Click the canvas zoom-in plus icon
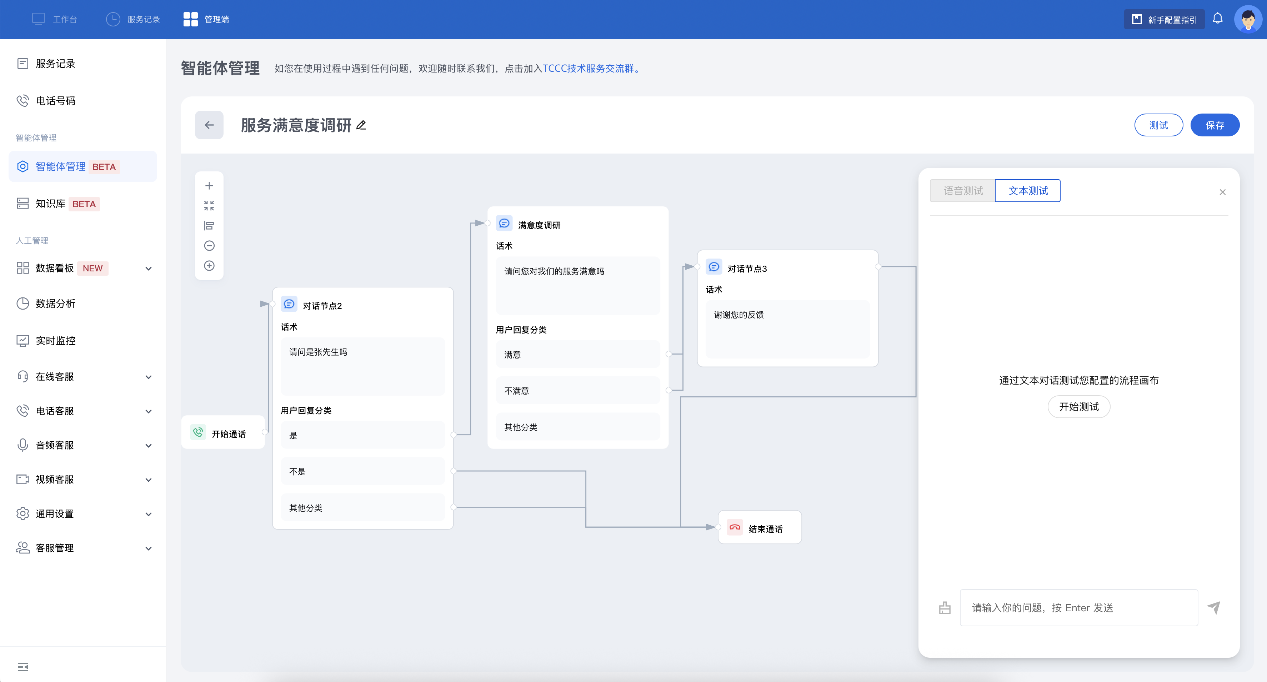Image resolution: width=1267 pixels, height=682 pixels. tap(209, 186)
